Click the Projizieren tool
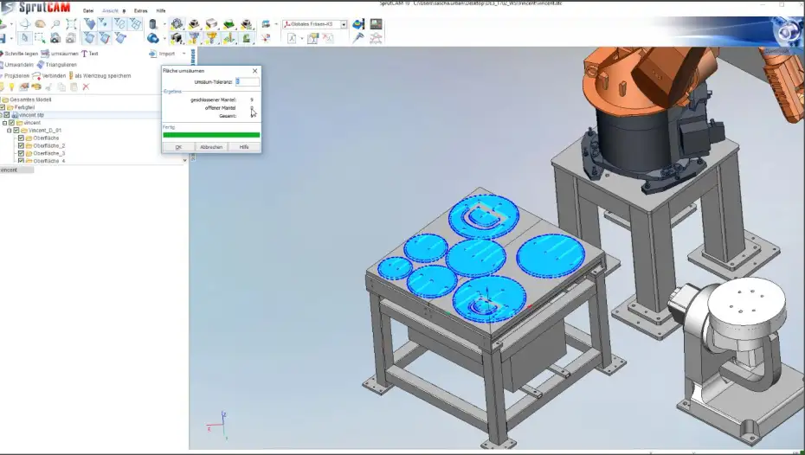This screenshot has width=805, height=455. (15, 76)
